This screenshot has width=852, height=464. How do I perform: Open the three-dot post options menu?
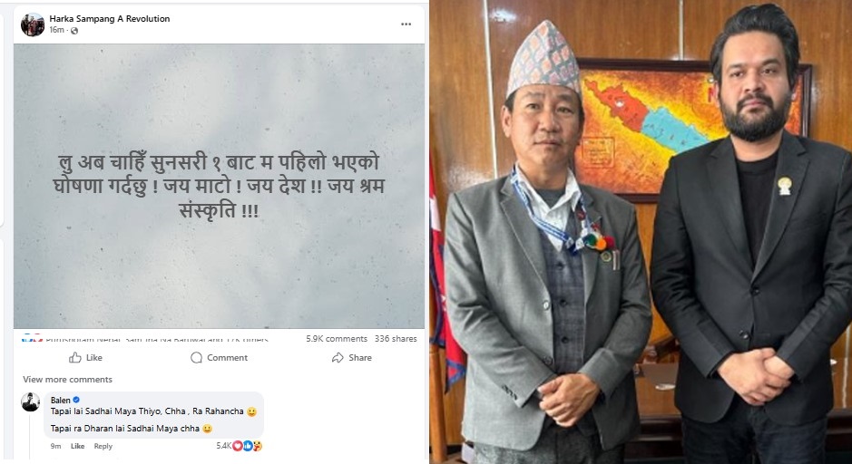406,24
